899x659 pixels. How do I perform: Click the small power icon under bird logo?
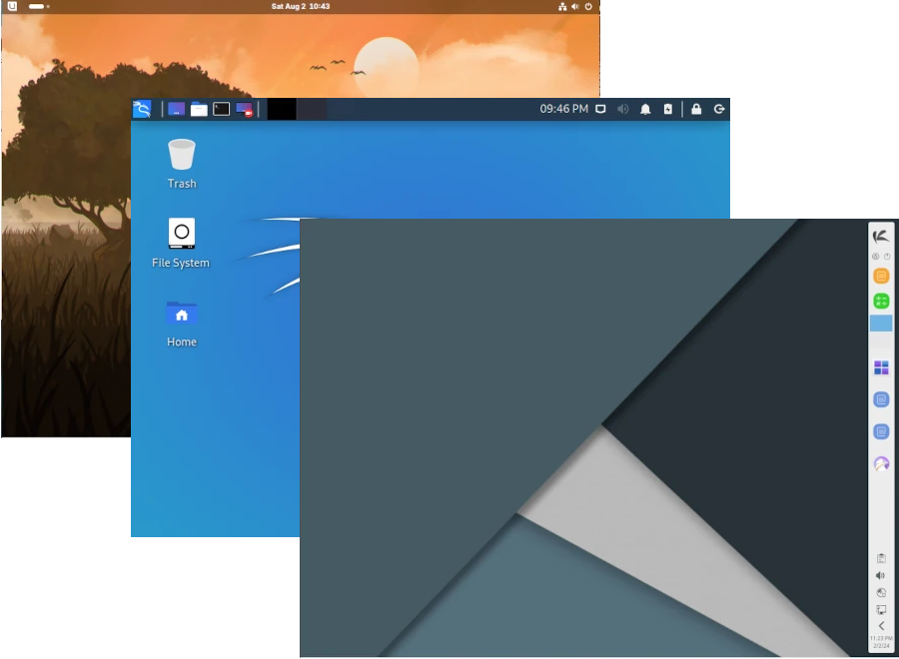click(x=887, y=257)
